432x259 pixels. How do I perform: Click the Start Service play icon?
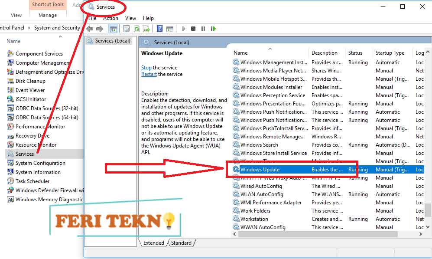[x=184, y=29]
